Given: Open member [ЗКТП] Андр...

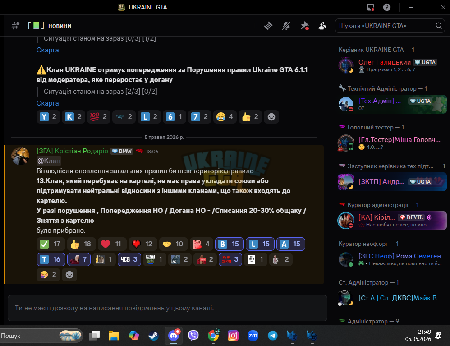Looking at the screenshot, I should tap(392, 181).
